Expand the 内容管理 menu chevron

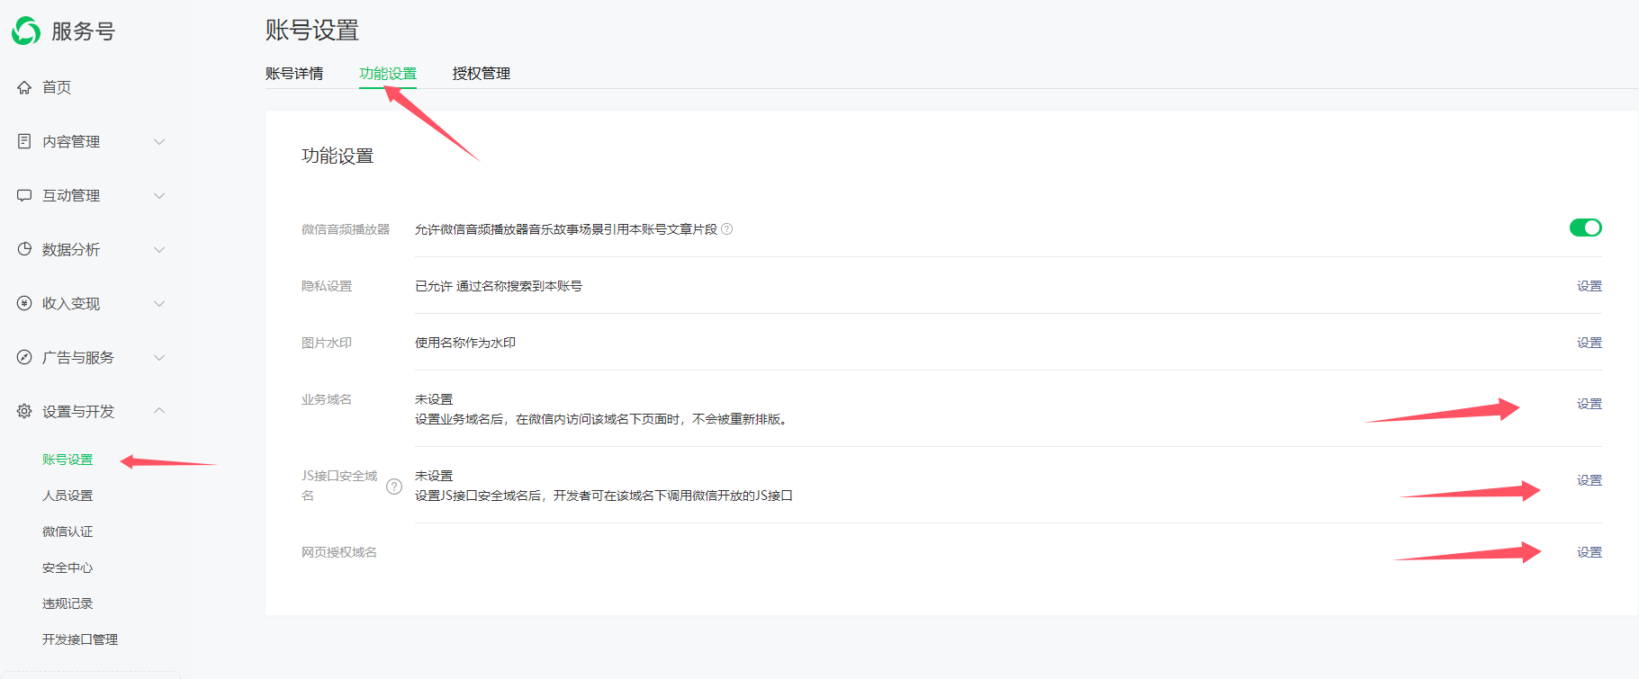point(159,141)
